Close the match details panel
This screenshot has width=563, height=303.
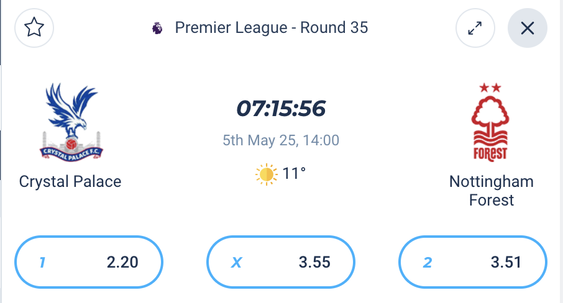tap(528, 28)
